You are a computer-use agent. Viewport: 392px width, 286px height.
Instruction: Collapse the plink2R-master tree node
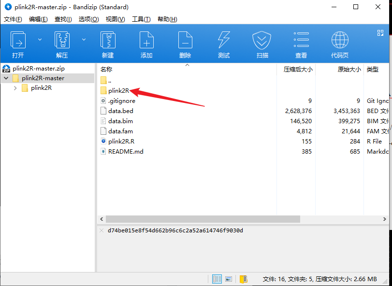(x=6, y=78)
